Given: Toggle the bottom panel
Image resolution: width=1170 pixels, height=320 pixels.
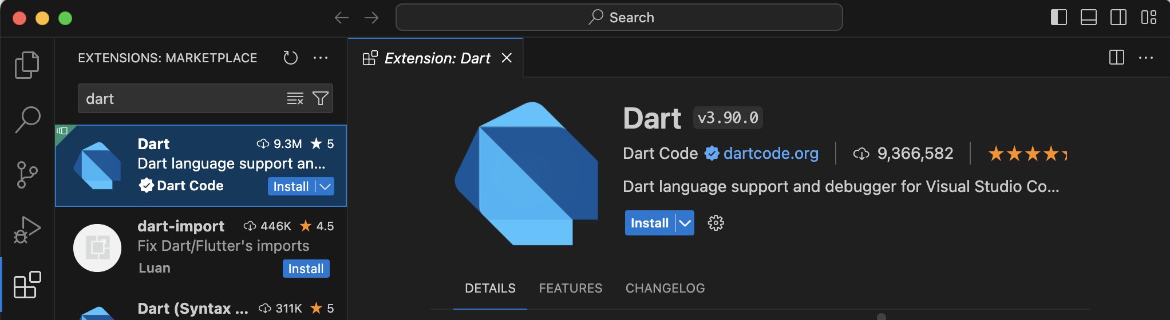Looking at the screenshot, I should pyautogui.click(x=1089, y=17).
